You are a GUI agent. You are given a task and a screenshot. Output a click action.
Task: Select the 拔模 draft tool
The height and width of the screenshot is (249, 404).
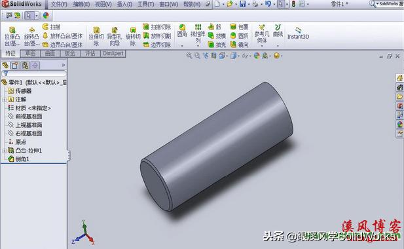pyautogui.click(x=217, y=36)
